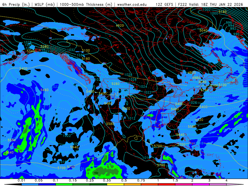The image size is (248, 186).
Task: Select the "1032" high pressure isobar label
Action: (x=71, y=50)
